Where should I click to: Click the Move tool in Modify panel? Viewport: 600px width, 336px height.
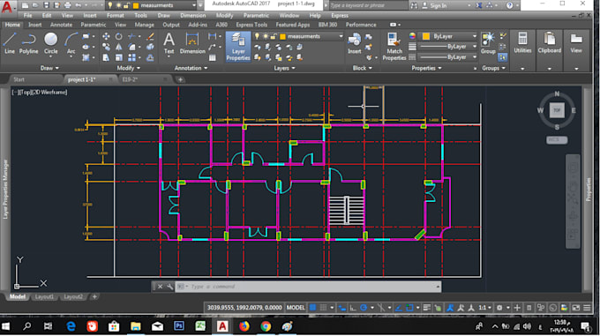click(x=106, y=36)
